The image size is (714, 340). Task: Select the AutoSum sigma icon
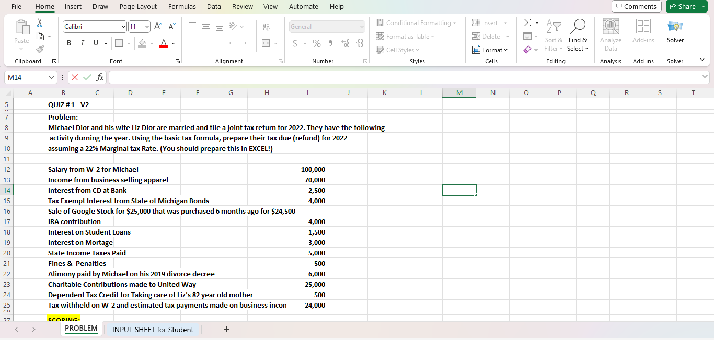tap(527, 22)
